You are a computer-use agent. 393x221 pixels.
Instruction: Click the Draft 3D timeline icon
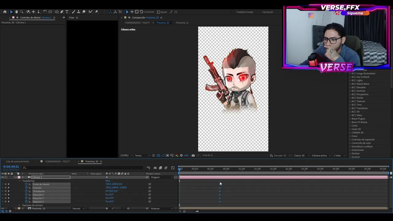click(x=155, y=168)
